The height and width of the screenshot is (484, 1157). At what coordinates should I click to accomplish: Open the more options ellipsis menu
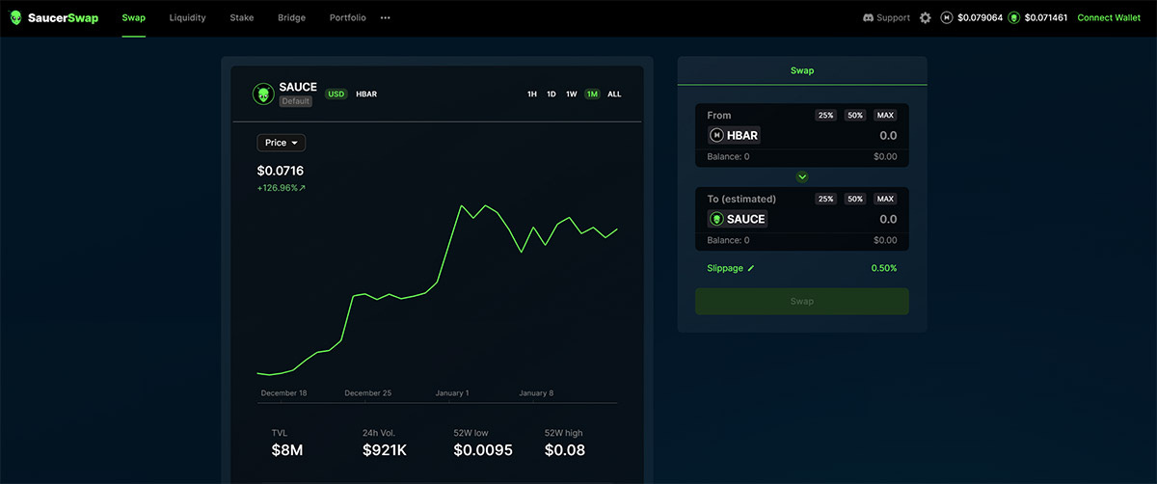coord(386,17)
